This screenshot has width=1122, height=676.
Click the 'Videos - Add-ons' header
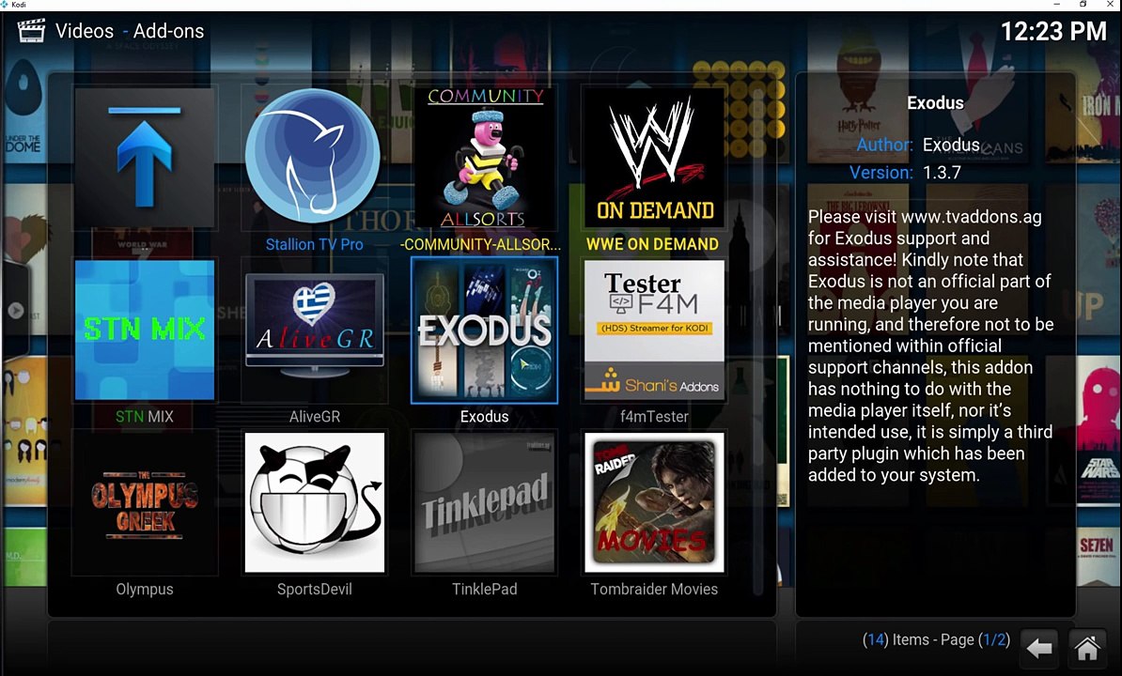click(130, 31)
